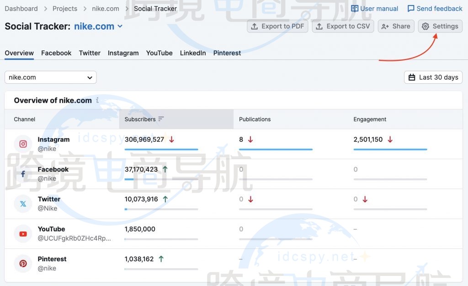Open the Send feedback link

click(x=435, y=9)
